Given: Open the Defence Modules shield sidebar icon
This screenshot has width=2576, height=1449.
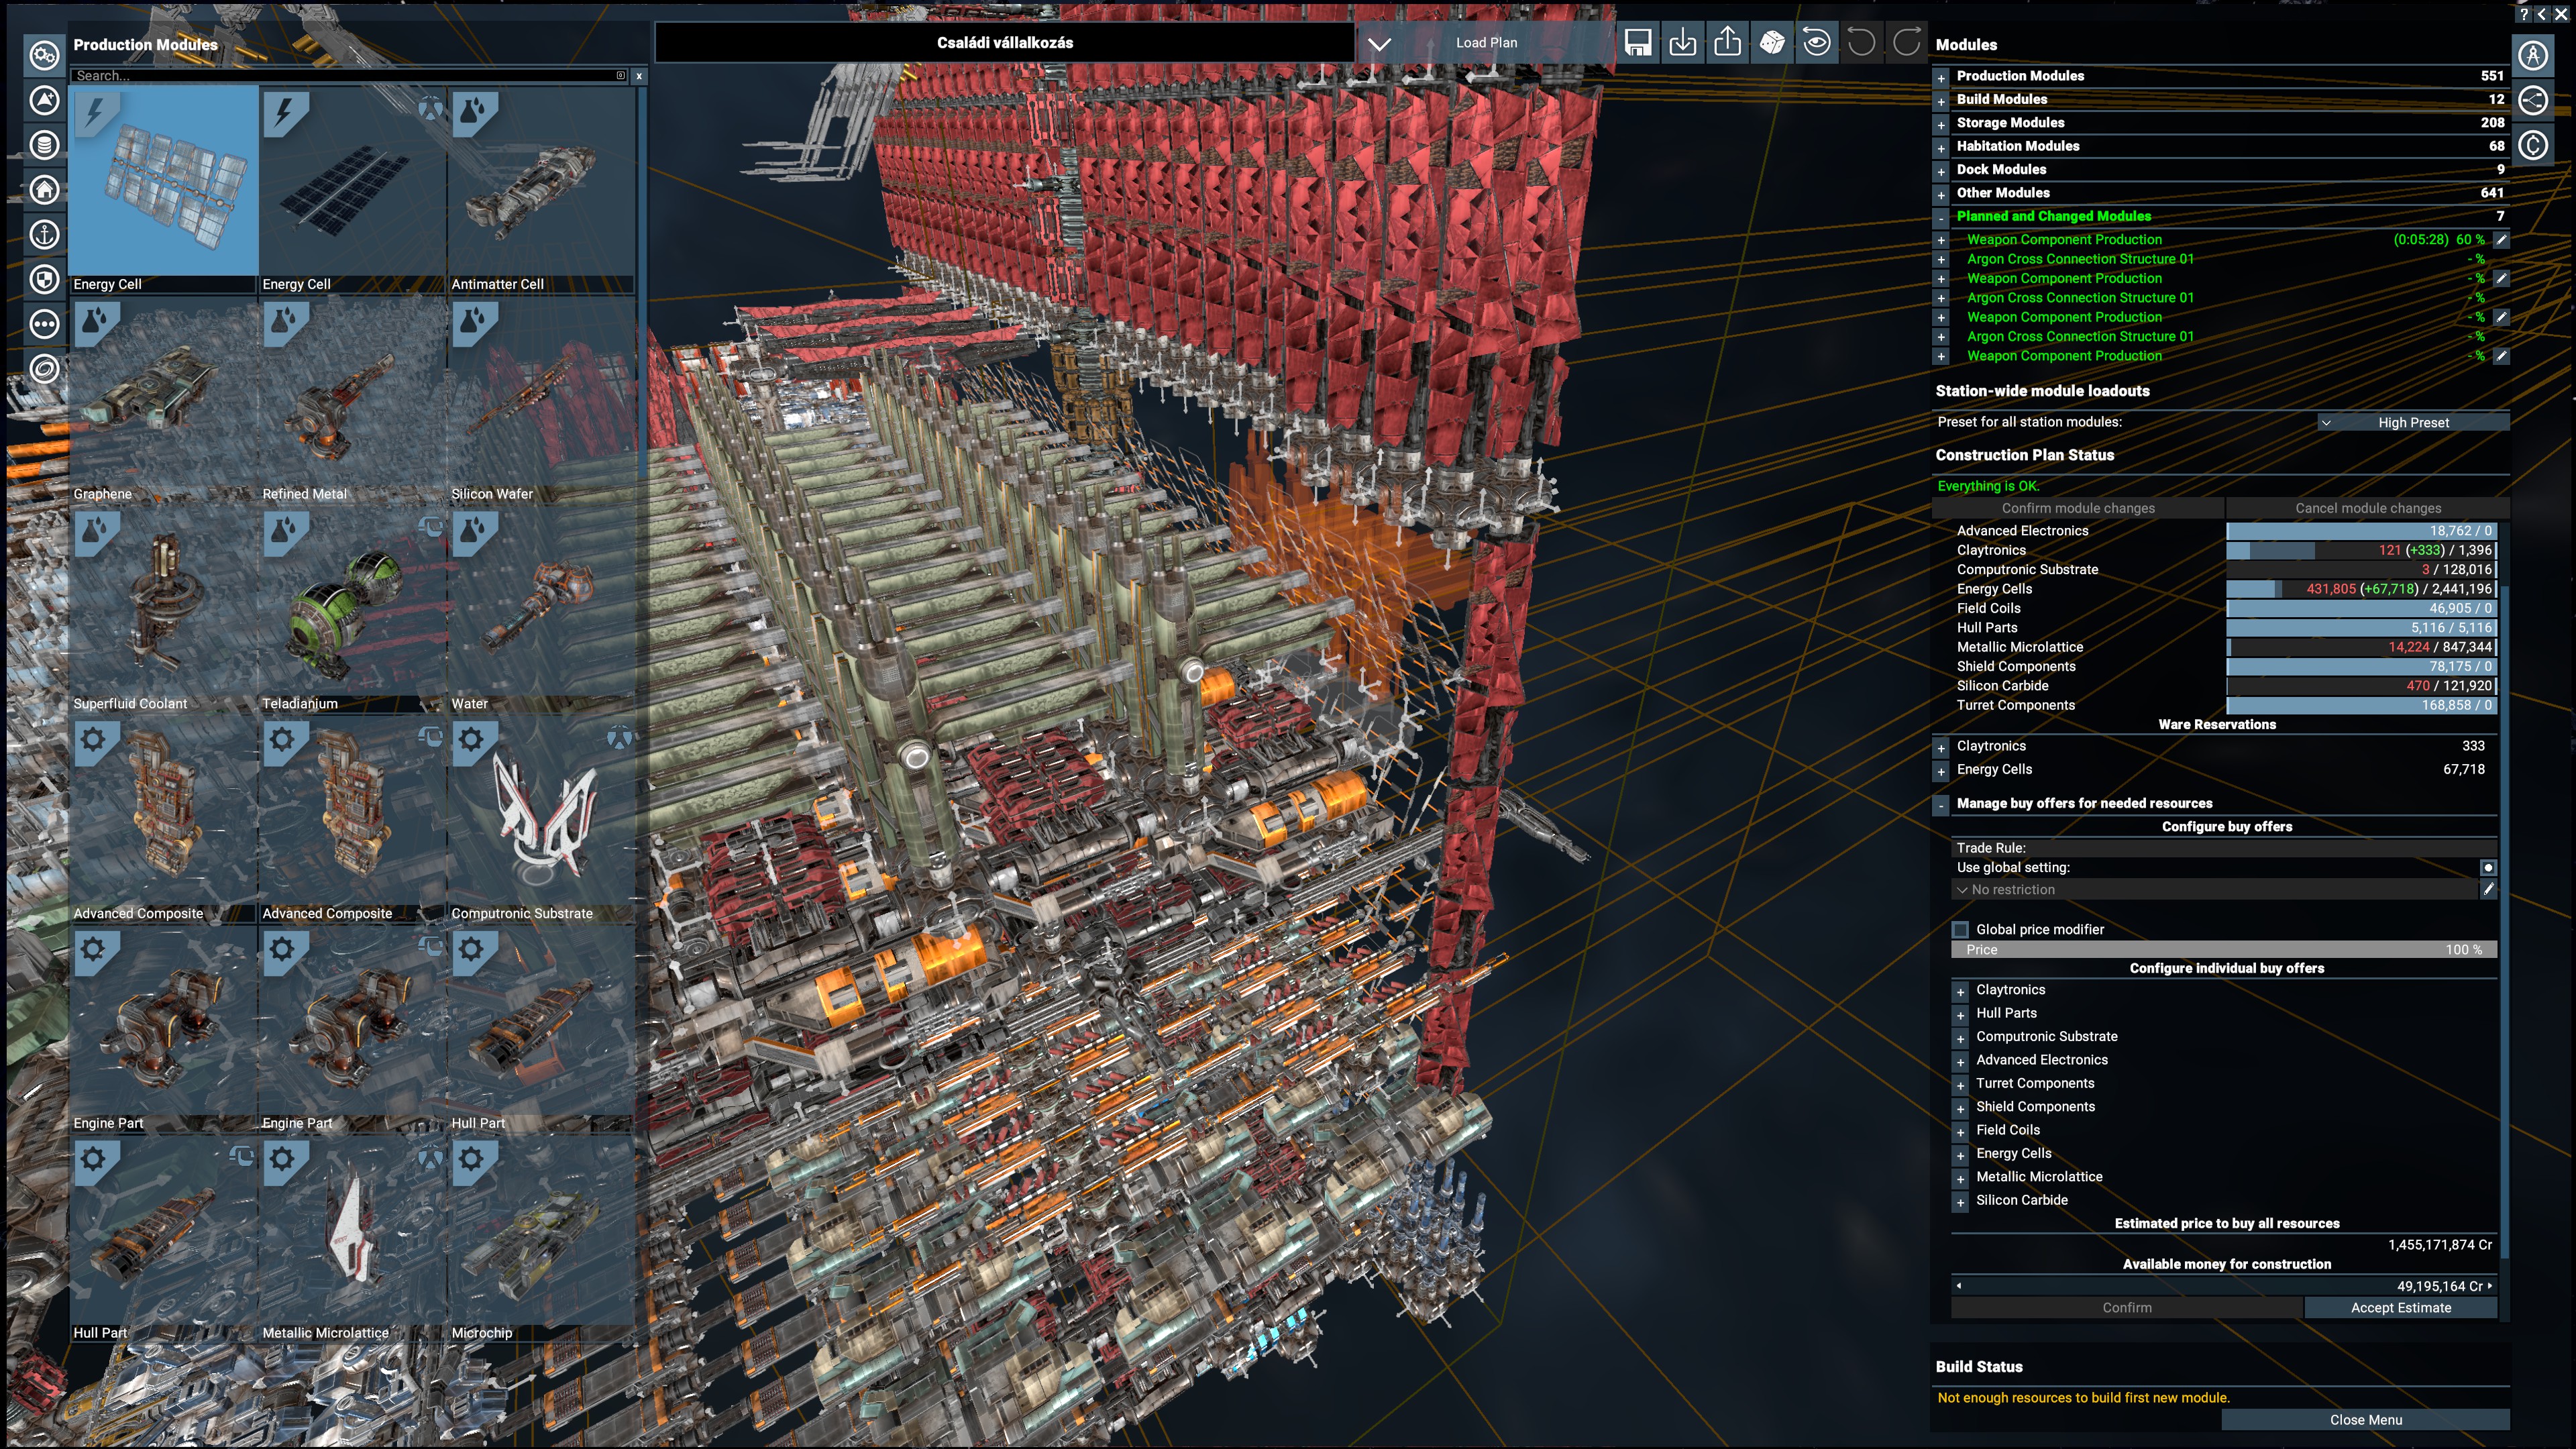Looking at the screenshot, I should [x=44, y=279].
